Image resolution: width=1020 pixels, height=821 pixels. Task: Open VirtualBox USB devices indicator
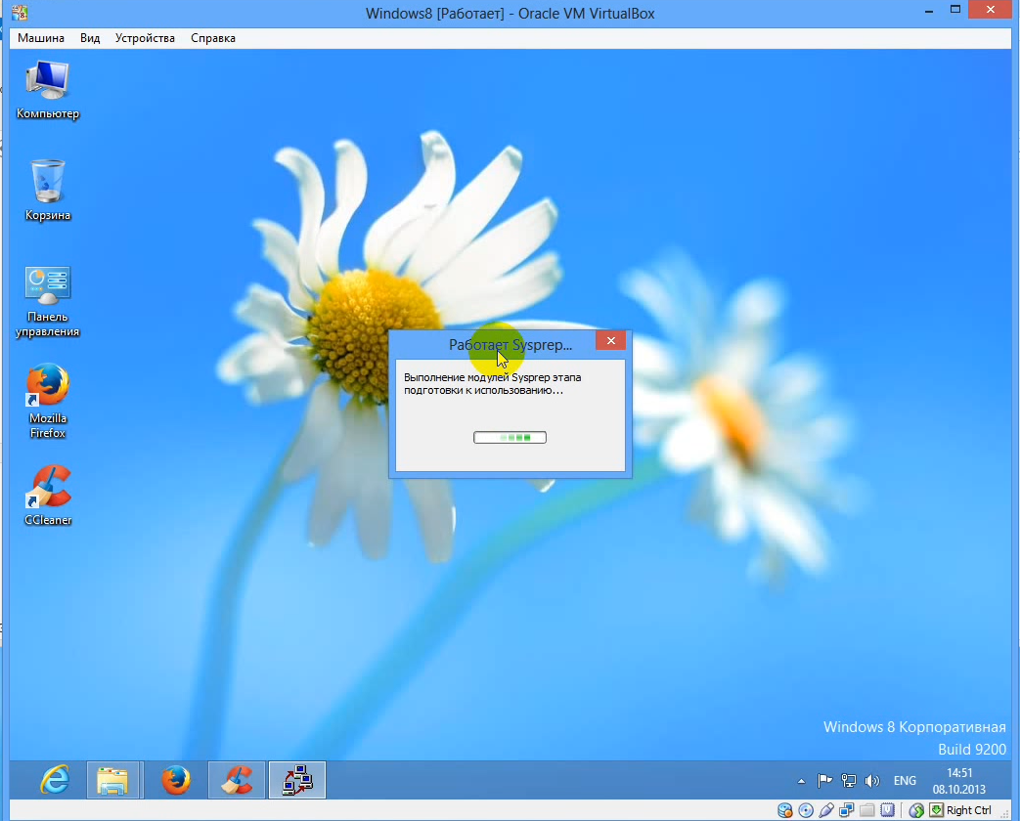826,810
